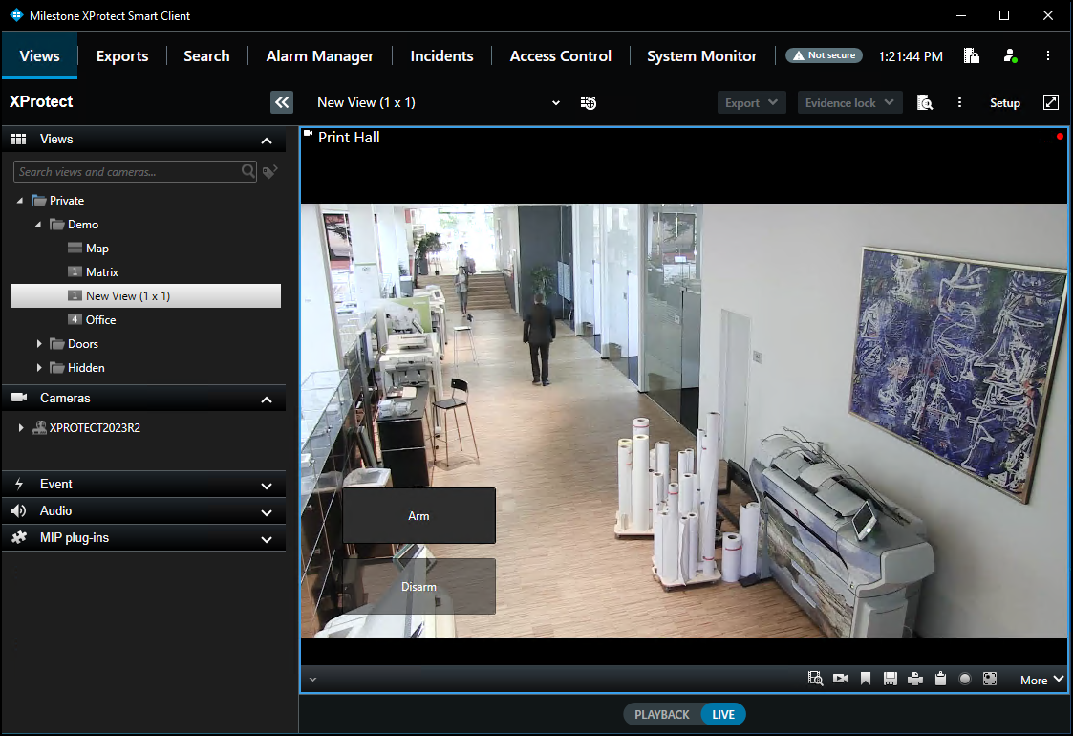This screenshot has width=1073, height=736.
Task: Expand the Doors folder in tree
Action: click(x=39, y=344)
